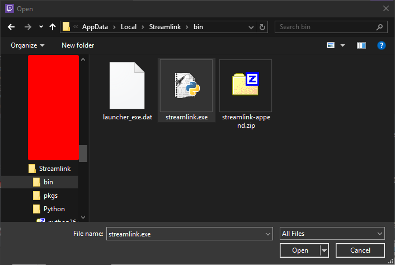Select AppData in the breadcrumb path
The height and width of the screenshot is (265, 395).
click(95, 27)
